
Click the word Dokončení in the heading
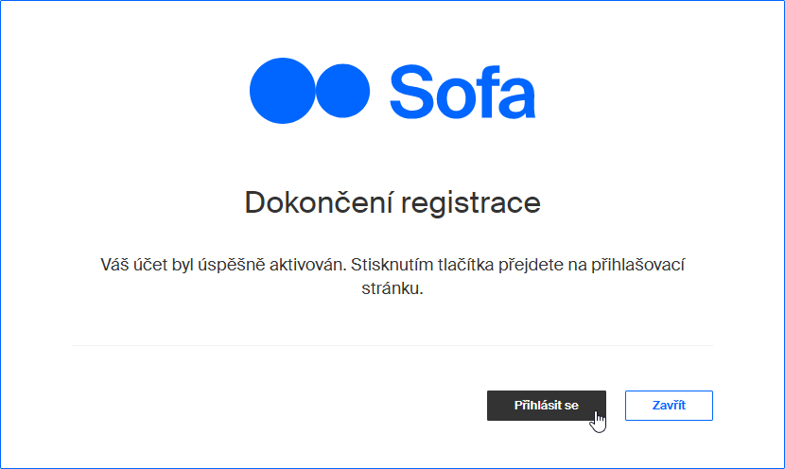point(318,202)
